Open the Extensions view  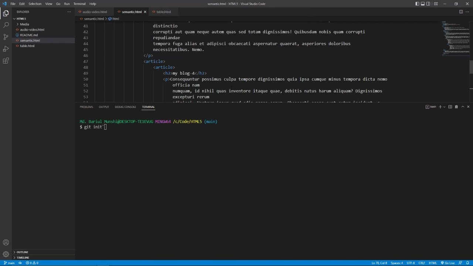pos(6,61)
